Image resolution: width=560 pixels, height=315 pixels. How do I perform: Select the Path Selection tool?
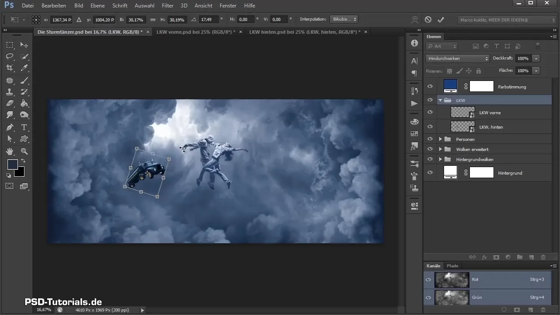point(10,139)
